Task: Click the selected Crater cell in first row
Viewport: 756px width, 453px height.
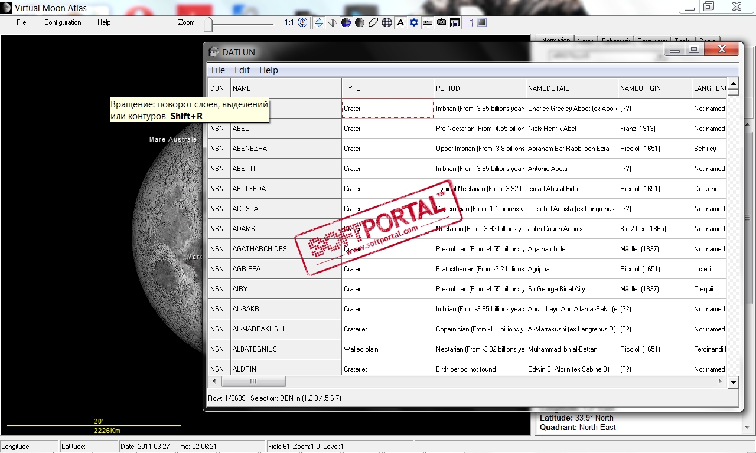Action: pyautogui.click(x=387, y=109)
